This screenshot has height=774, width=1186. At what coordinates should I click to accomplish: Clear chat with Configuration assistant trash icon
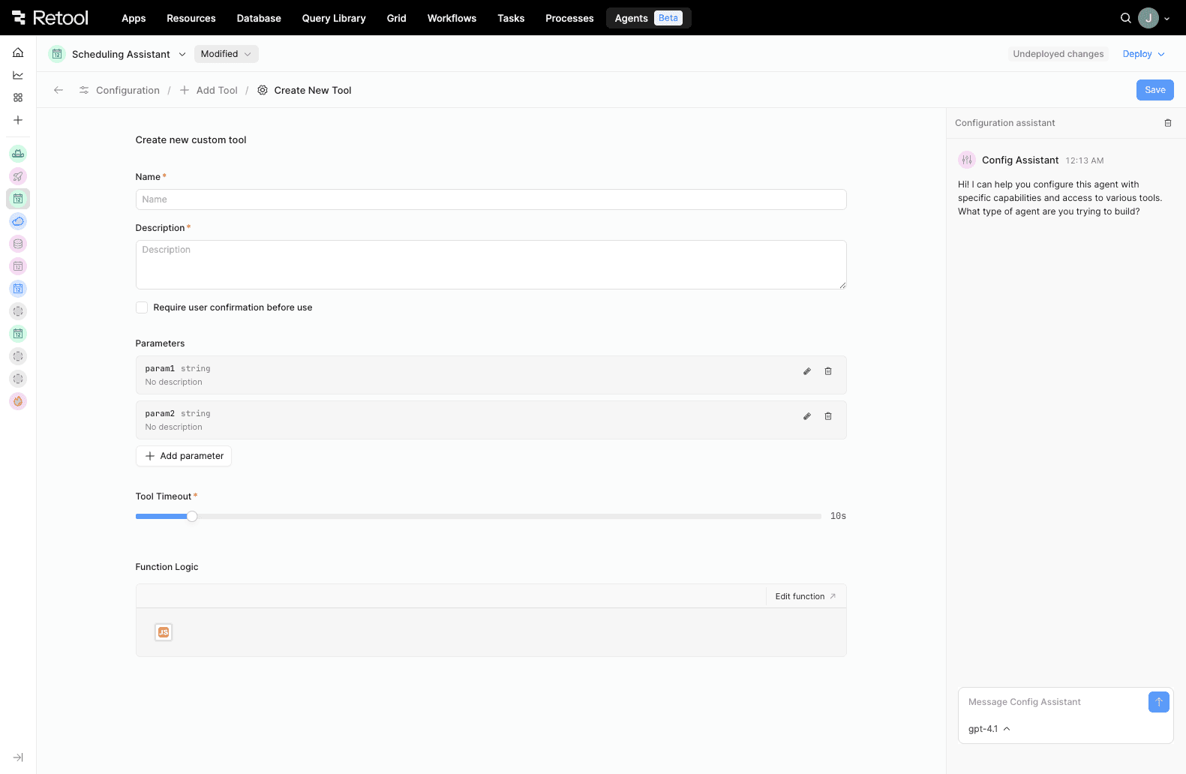1168,123
